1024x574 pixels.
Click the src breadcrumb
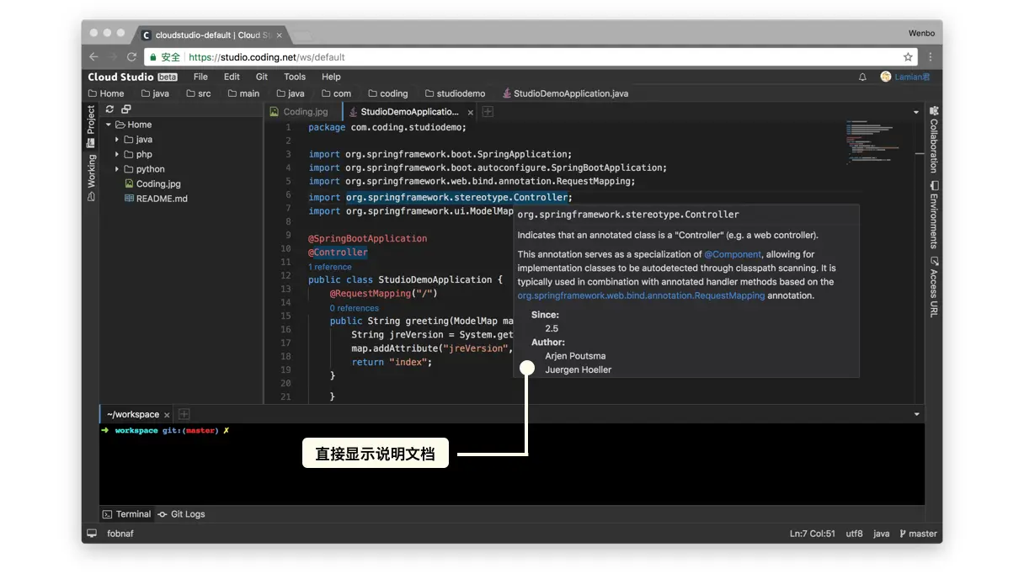[199, 93]
